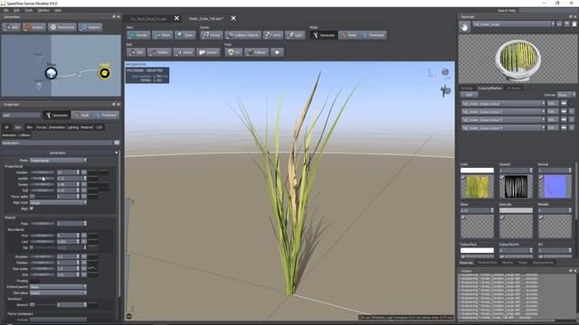Screen dimensions: 579x325
Task: Click the Wind scene button
Action: [x=272, y=35]
